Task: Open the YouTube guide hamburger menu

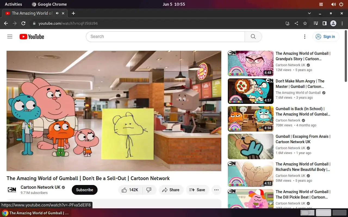Action: [x=10, y=37]
